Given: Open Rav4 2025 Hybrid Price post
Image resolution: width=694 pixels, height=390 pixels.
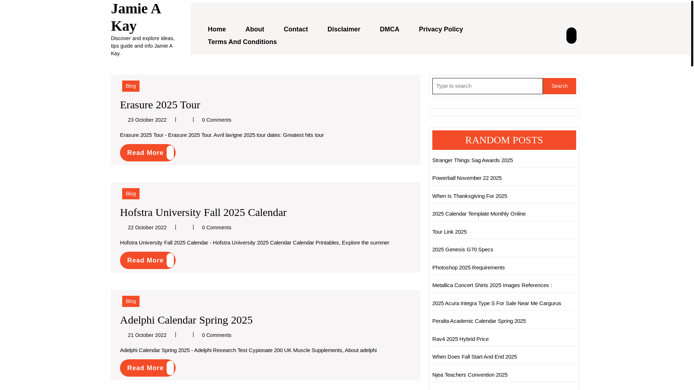Looking at the screenshot, I should (x=460, y=339).
